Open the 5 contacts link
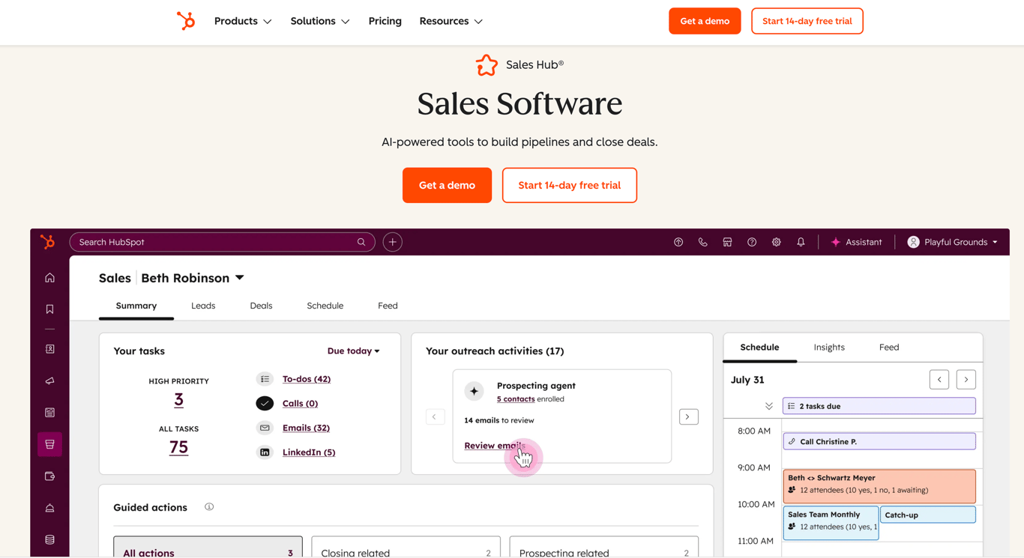 point(516,399)
